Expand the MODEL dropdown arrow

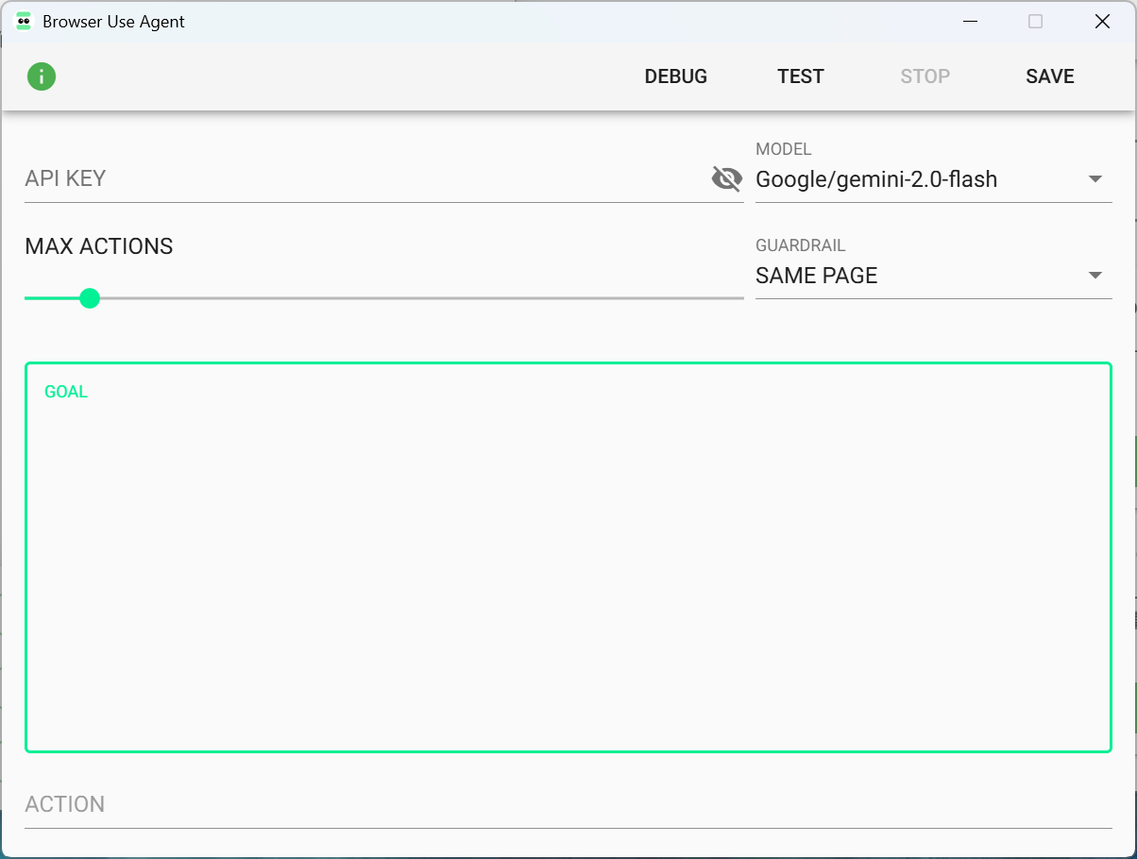click(1095, 179)
